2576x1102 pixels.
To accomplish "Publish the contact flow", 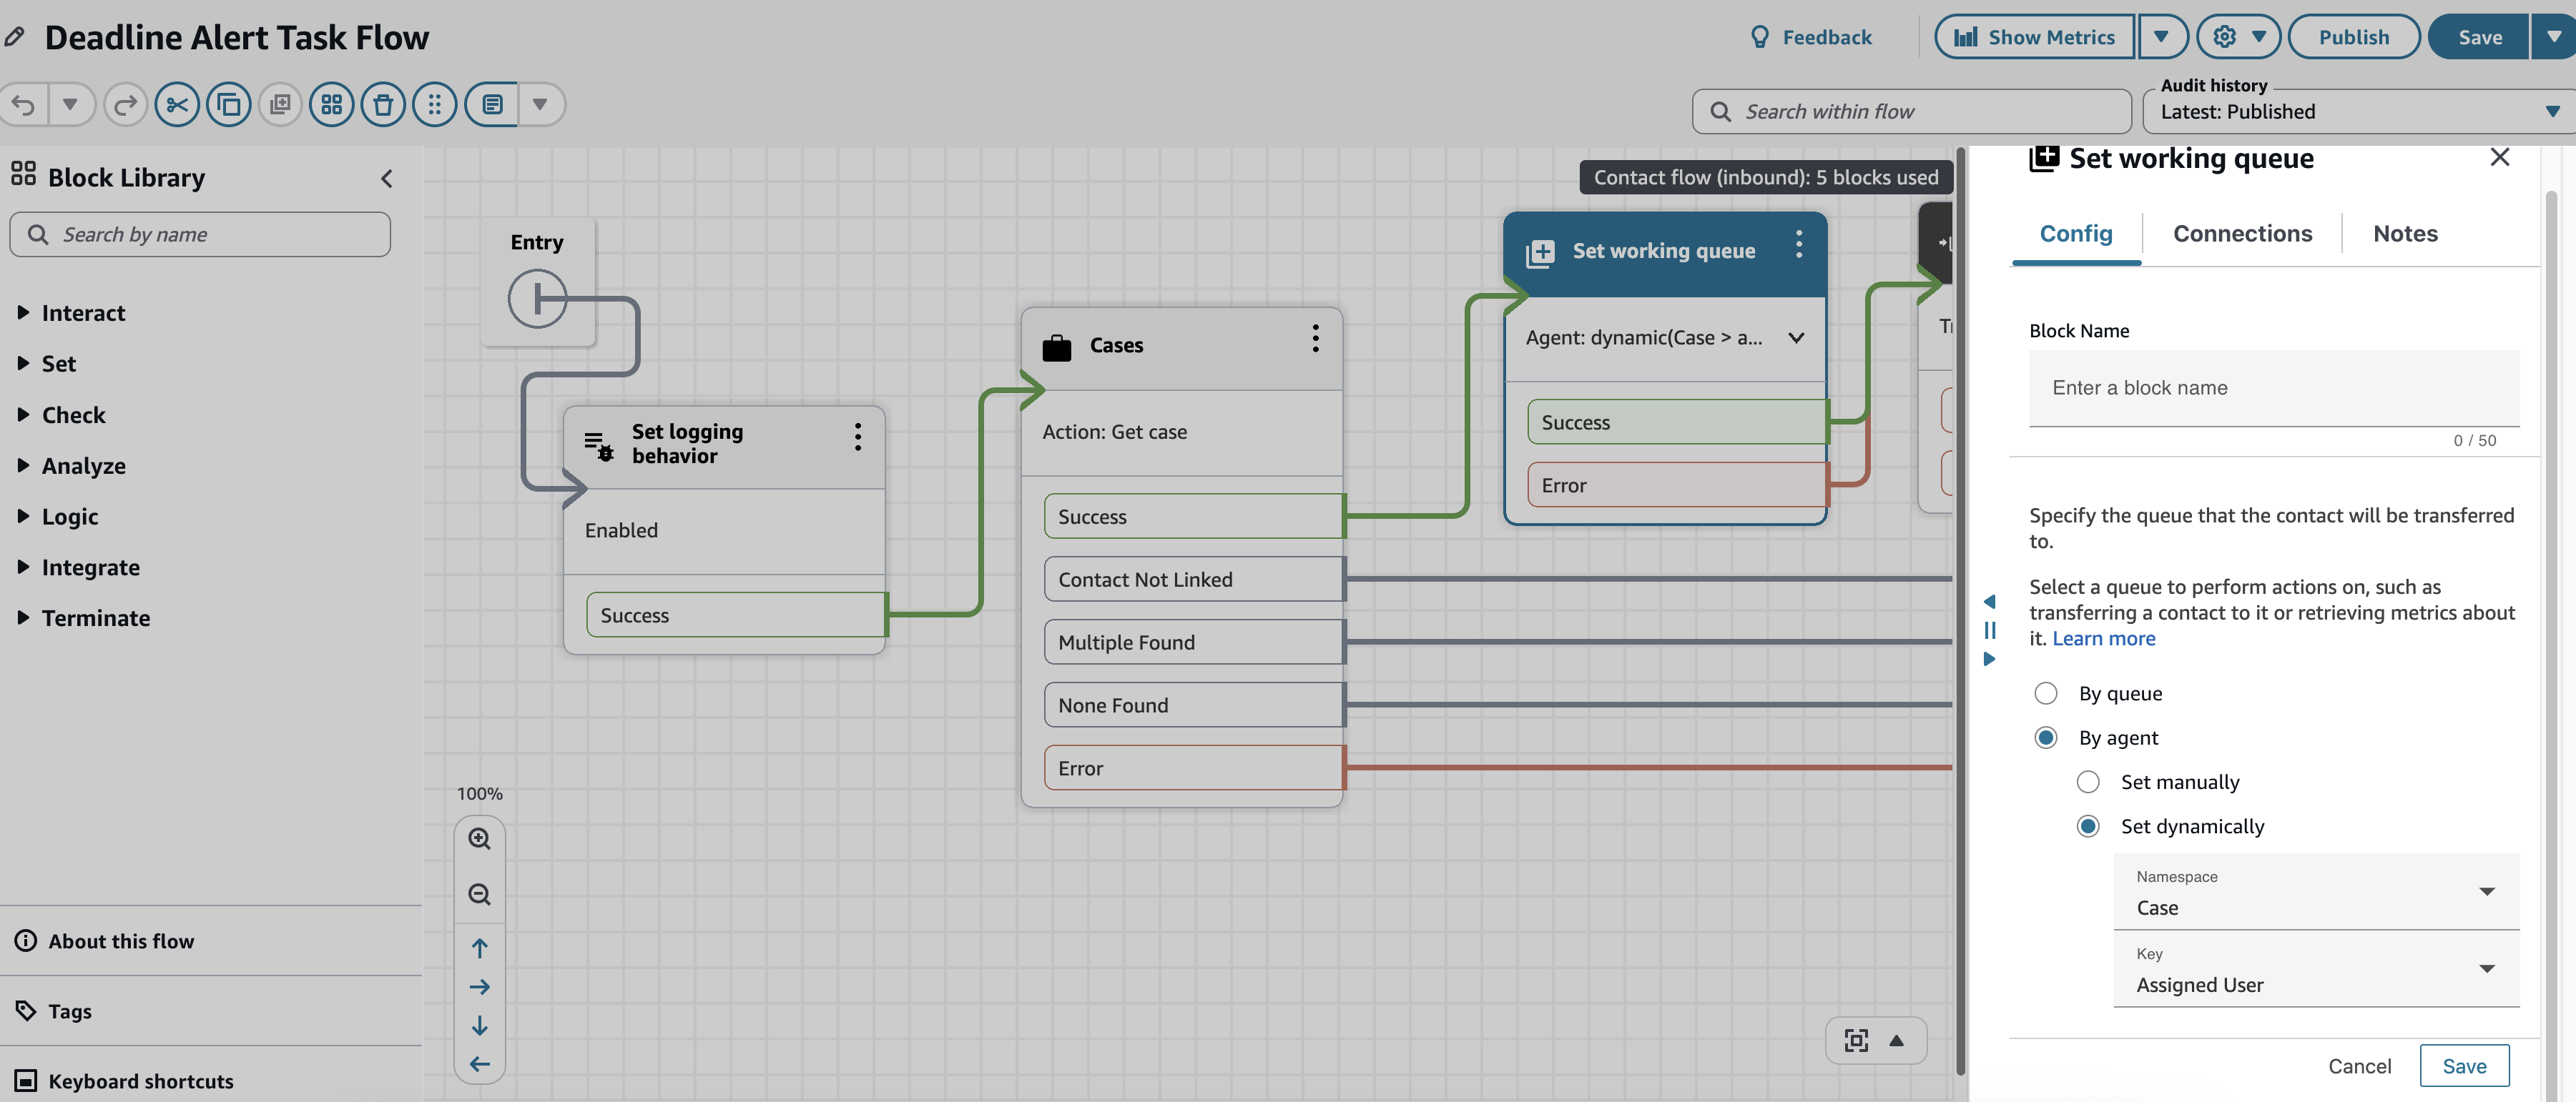I will (x=2354, y=36).
